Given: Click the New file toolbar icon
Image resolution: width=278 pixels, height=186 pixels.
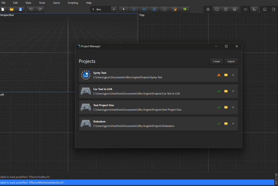Looking at the screenshot, I should 3,9.
